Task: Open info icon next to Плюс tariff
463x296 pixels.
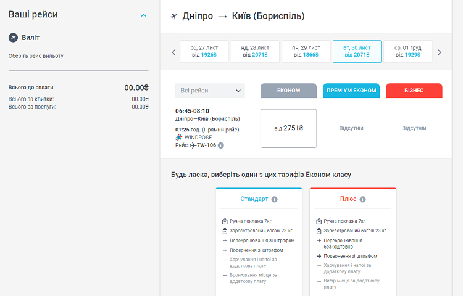Action: [x=363, y=199]
